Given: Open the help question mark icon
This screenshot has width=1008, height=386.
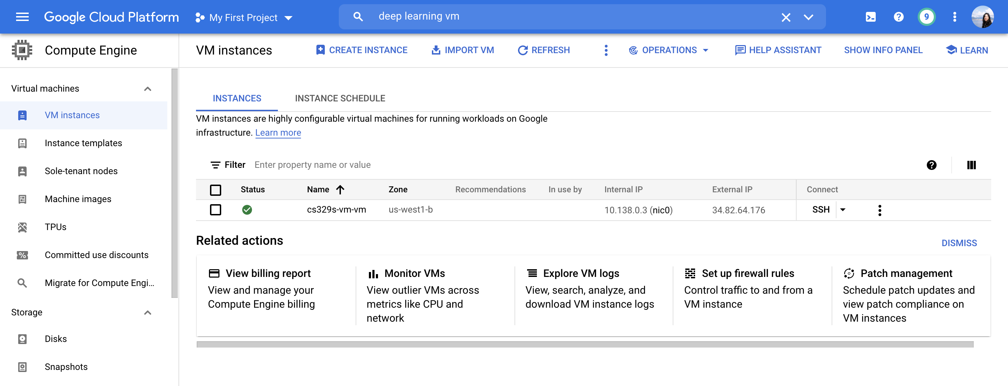Looking at the screenshot, I should coord(898,17).
